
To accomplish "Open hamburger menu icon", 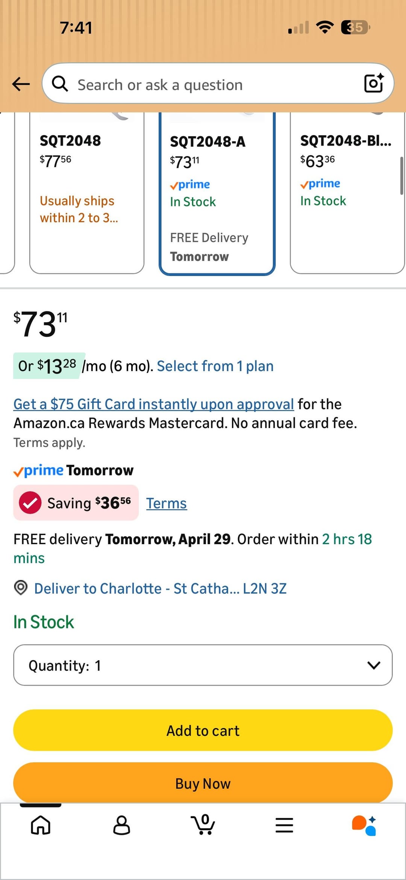I will pos(284,825).
